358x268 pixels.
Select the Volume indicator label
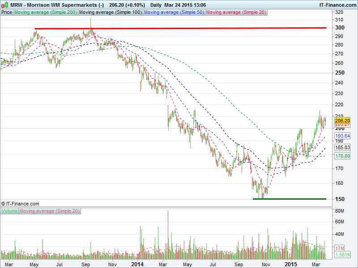[9, 210]
